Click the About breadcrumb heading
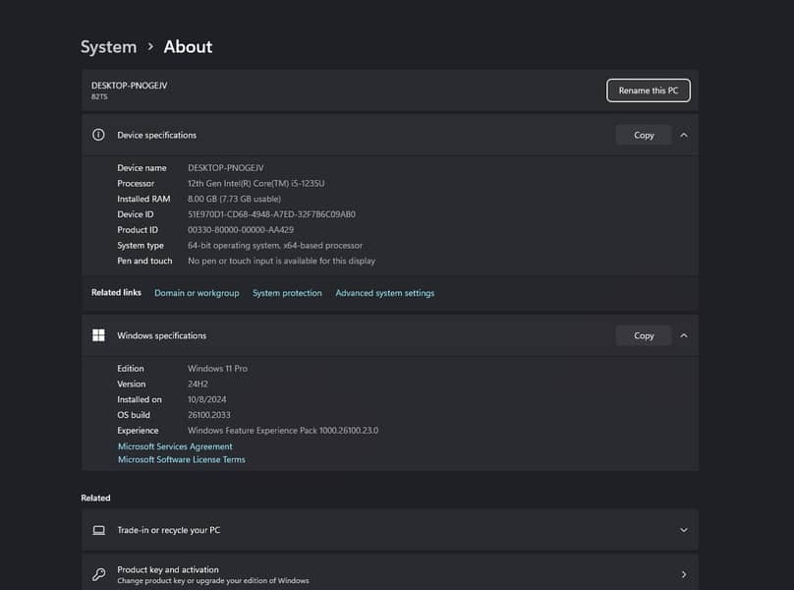Viewport: 794px width, 590px height. pyautogui.click(x=188, y=46)
